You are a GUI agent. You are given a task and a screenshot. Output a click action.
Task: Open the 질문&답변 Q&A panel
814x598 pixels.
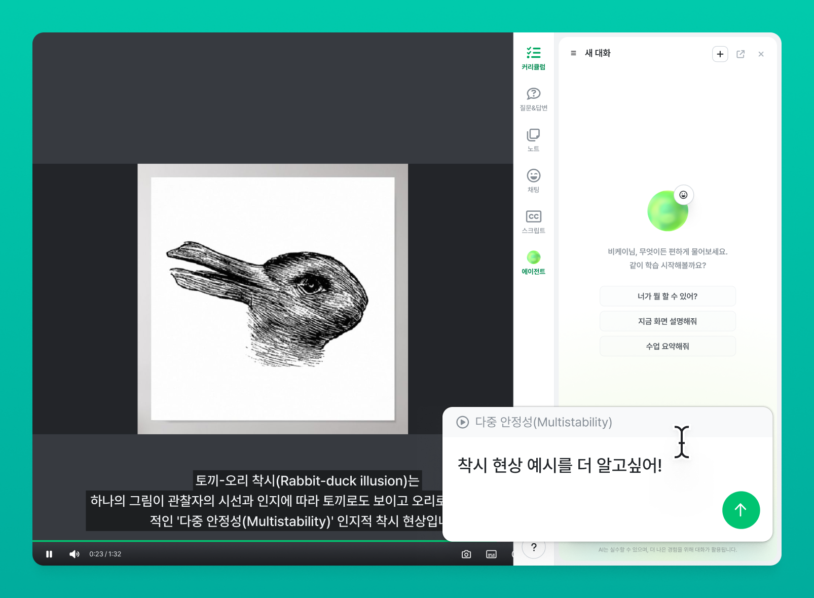pos(533,99)
